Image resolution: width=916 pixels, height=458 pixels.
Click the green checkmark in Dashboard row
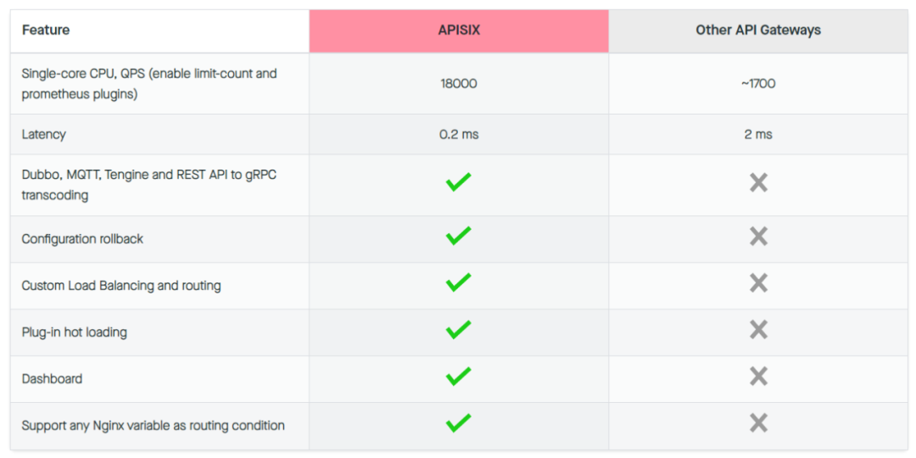pos(459,377)
